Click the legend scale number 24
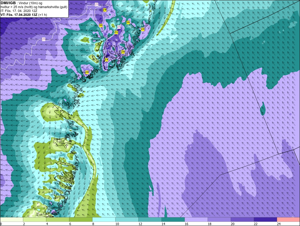This screenshot has height=226, width=300. pos(279,224)
